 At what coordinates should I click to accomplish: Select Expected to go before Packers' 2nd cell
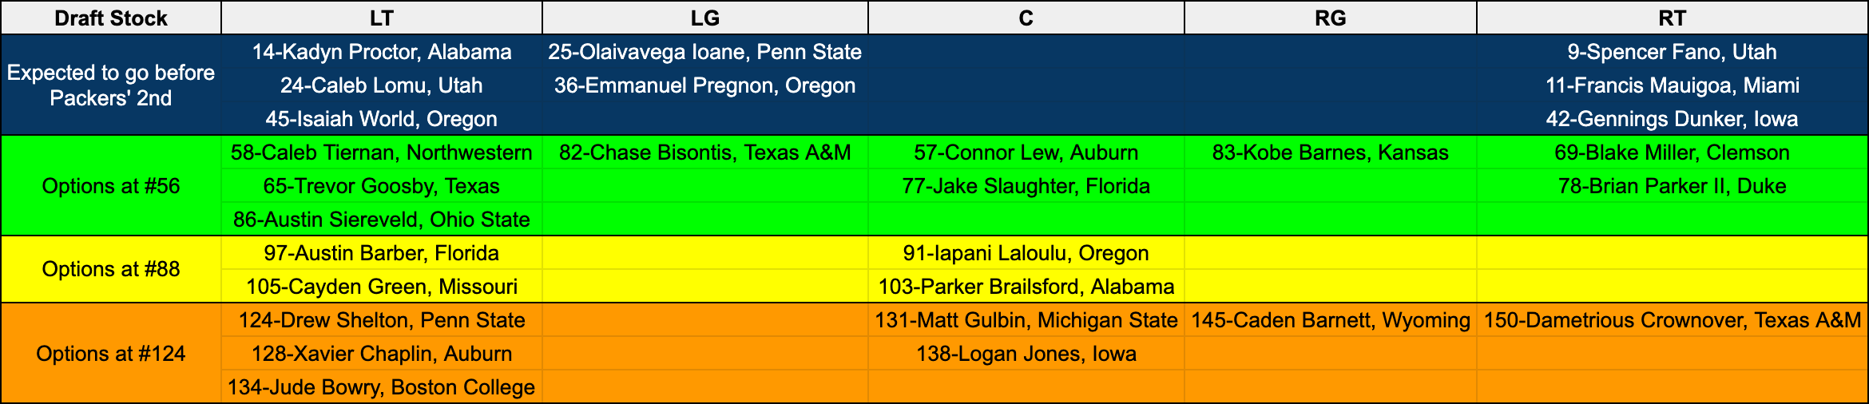(111, 85)
